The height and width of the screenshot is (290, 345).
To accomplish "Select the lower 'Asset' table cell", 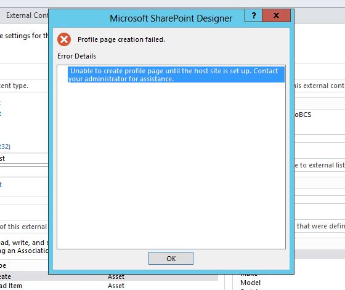I will point(116,286).
